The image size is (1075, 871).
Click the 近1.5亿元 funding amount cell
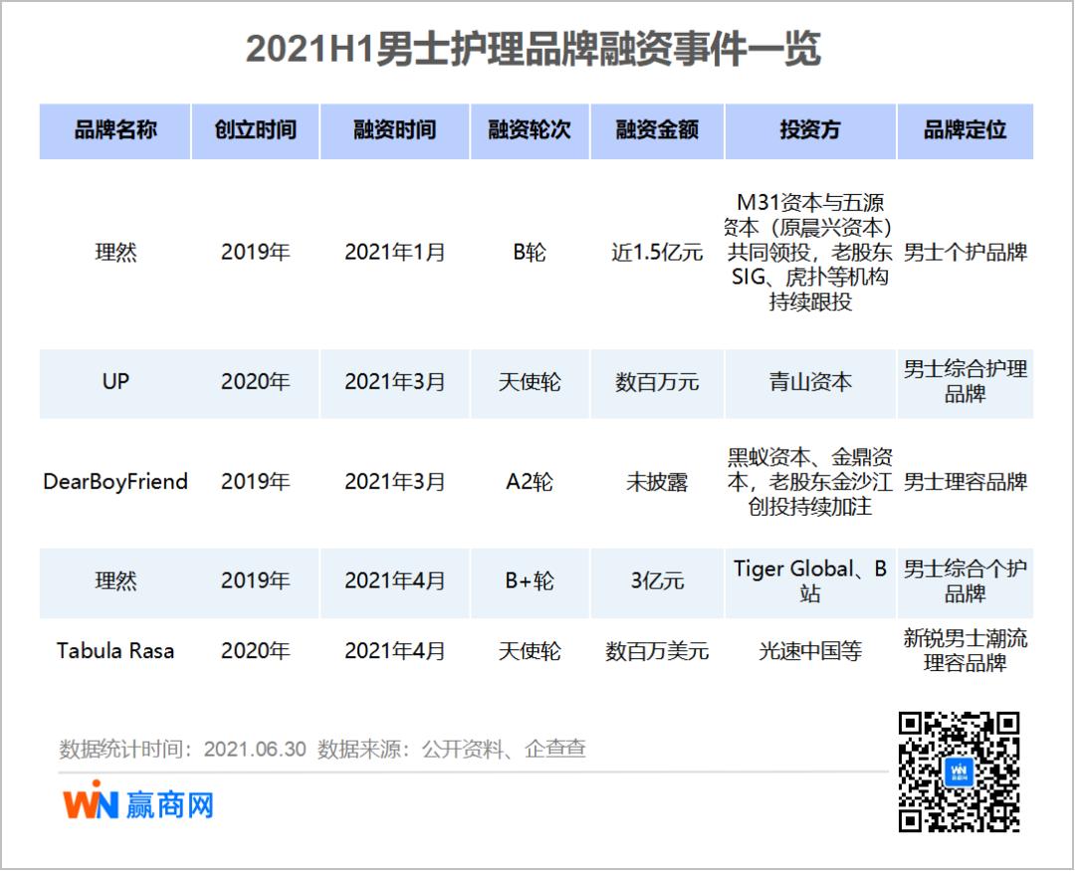pyautogui.click(x=659, y=252)
